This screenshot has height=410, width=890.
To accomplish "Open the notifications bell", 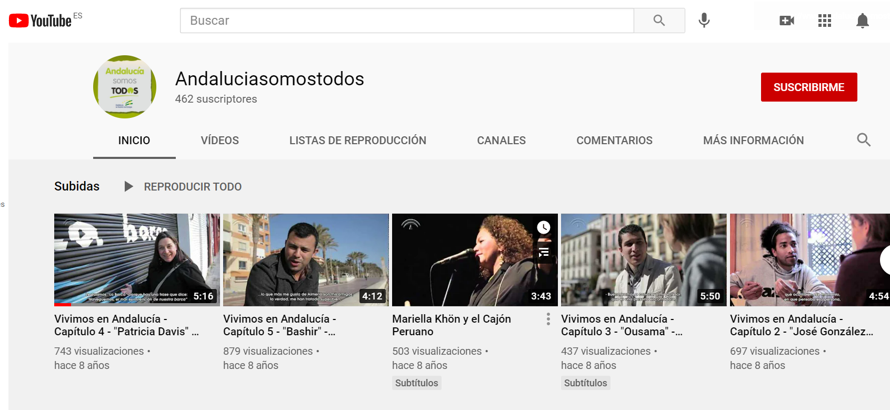I will 862,21.
